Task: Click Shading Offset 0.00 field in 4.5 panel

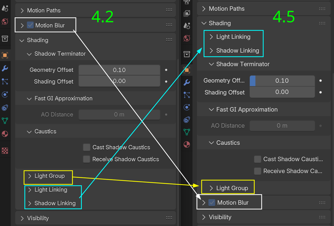Action: click(282, 92)
